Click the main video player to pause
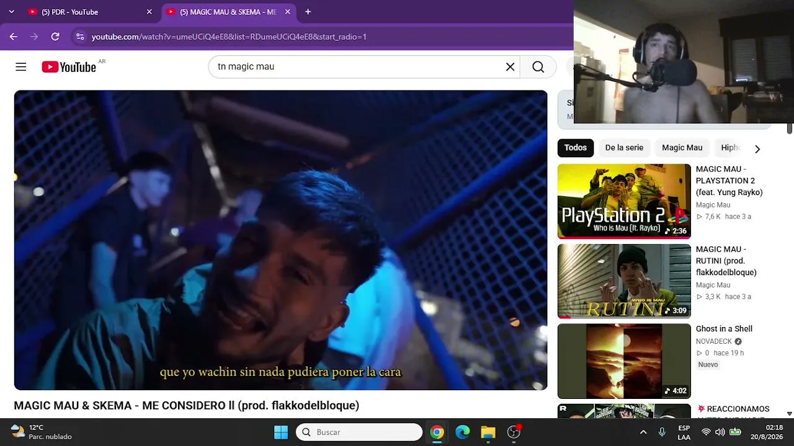Screen dimensions: 794x446 (x=280, y=240)
